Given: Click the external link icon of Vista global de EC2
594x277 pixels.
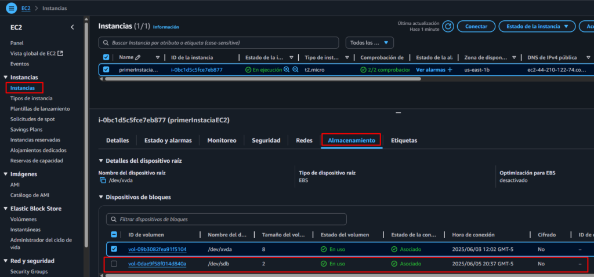Looking at the screenshot, I should (x=60, y=53).
